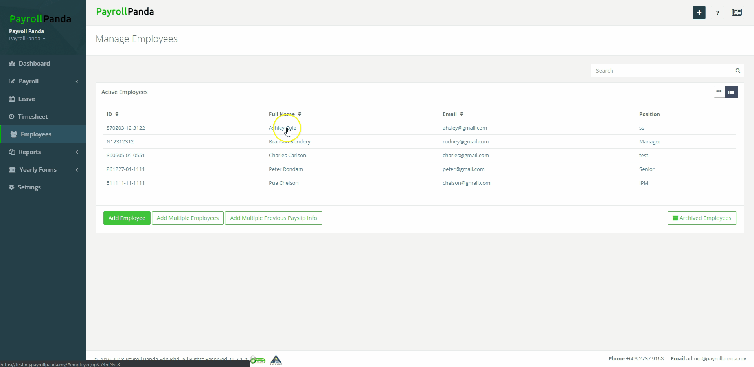
Task: Open the news panel icon in header
Action: [x=737, y=13]
